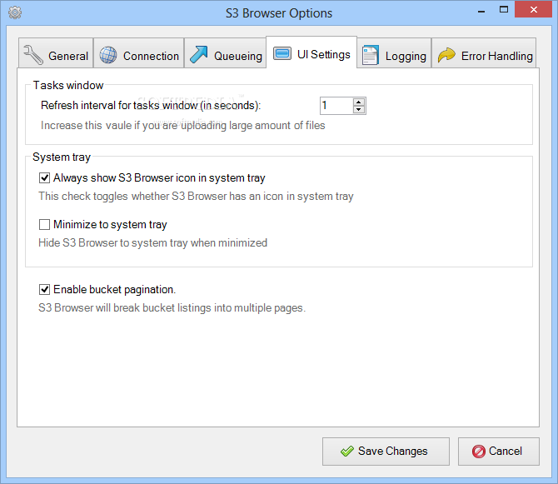Click the gear icon in title bar
This screenshot has height=484, width=558.
[15, 12]
